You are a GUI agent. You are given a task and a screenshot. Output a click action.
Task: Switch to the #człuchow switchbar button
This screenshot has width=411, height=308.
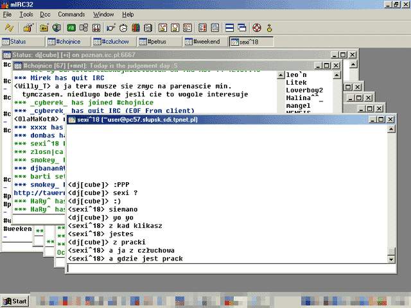click(x=114, y=42)
